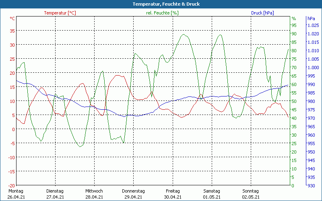Click the blue pressure axis value "965"
The image size is (322, 201).
[x=311, y=127]
